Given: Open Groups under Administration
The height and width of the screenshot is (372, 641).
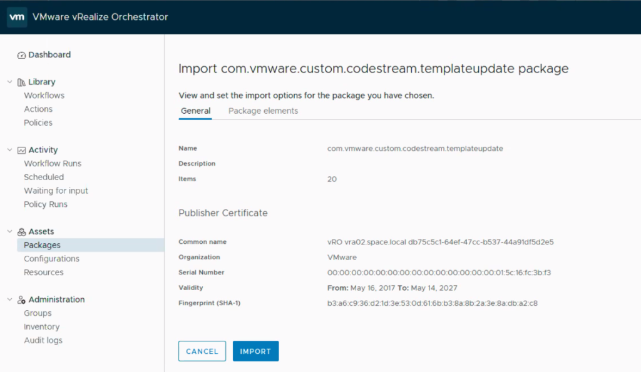Looking at the screenshot, I should [x=38, y=313].
